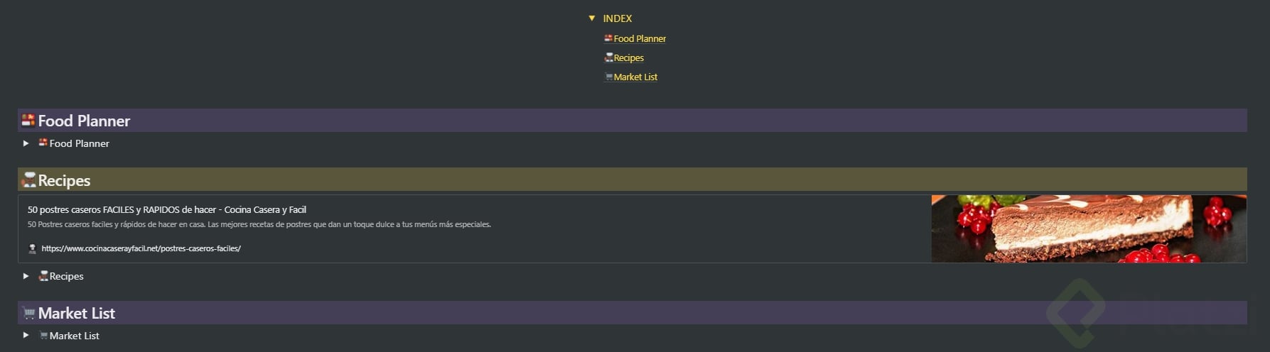The image size is (1270, 352).
Task: Open the cocinacaserayfacil.net URL
Action: point(141,248)
